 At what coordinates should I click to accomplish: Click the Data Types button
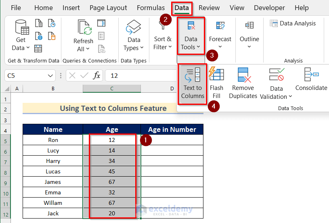[x=134, y=35]
